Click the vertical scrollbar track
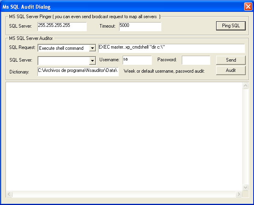 point(246,137)
